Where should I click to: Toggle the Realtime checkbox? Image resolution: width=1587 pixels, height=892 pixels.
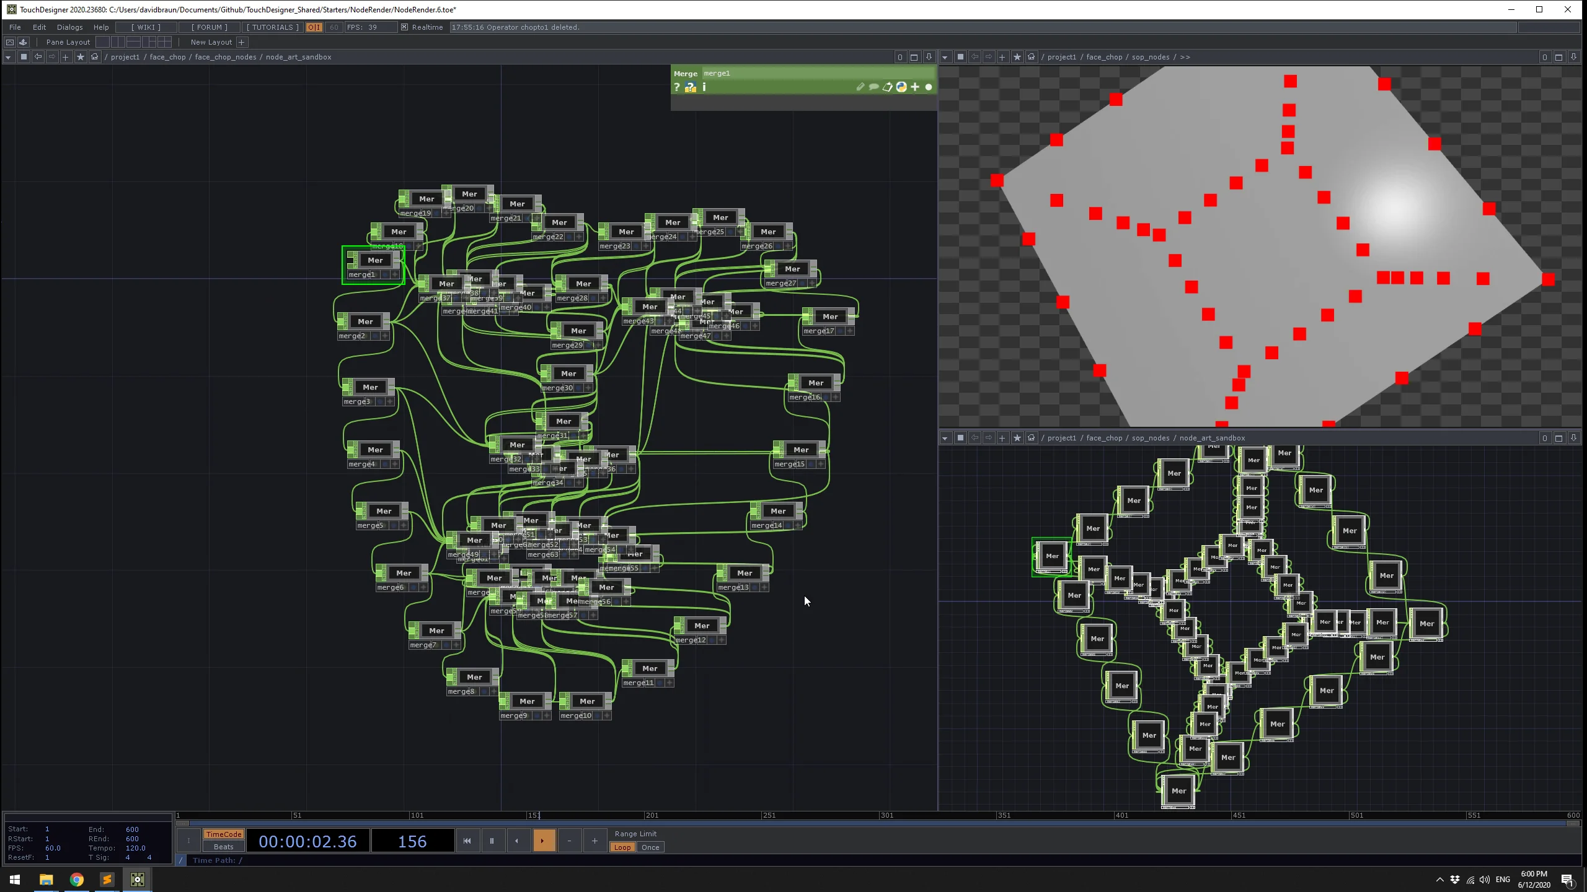(404, 27)
